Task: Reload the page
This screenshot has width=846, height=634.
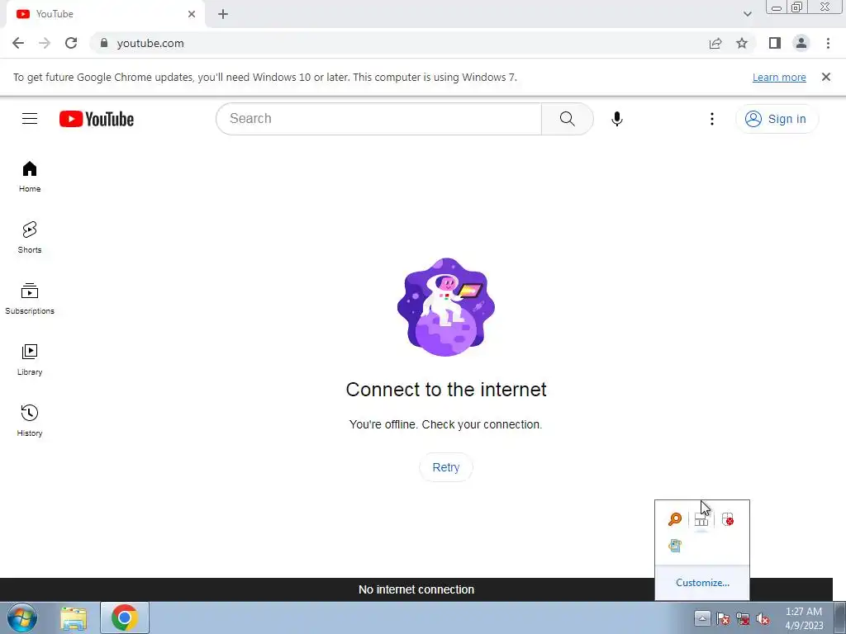Action: pos(71,43)
